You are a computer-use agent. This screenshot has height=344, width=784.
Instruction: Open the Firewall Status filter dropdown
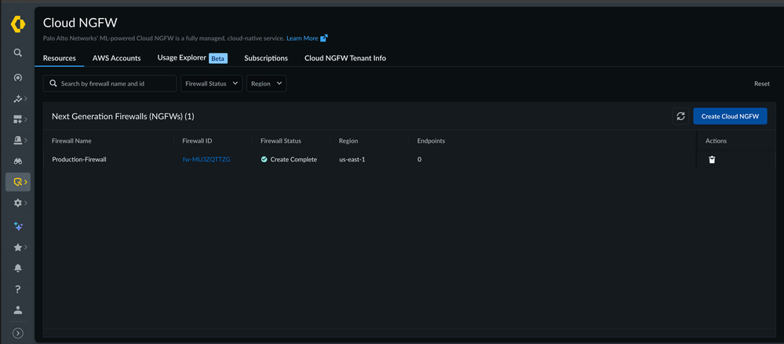point(212,83)
